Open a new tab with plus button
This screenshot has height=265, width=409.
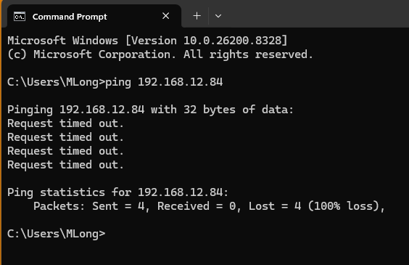tap(197, 16)
